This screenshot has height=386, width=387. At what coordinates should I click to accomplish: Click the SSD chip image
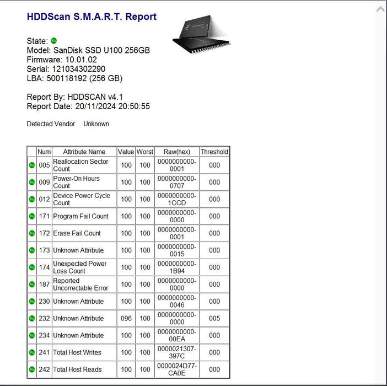[201, 34]
